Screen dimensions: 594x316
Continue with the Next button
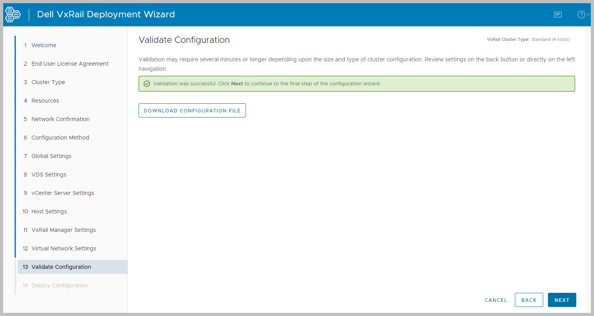tap(562, 300)
